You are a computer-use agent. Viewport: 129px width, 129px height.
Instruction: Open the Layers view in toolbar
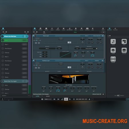[x=35, y=29]
